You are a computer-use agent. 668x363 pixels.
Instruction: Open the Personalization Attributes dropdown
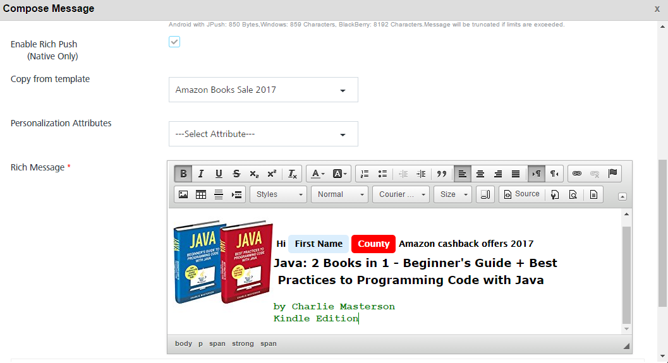264,134
